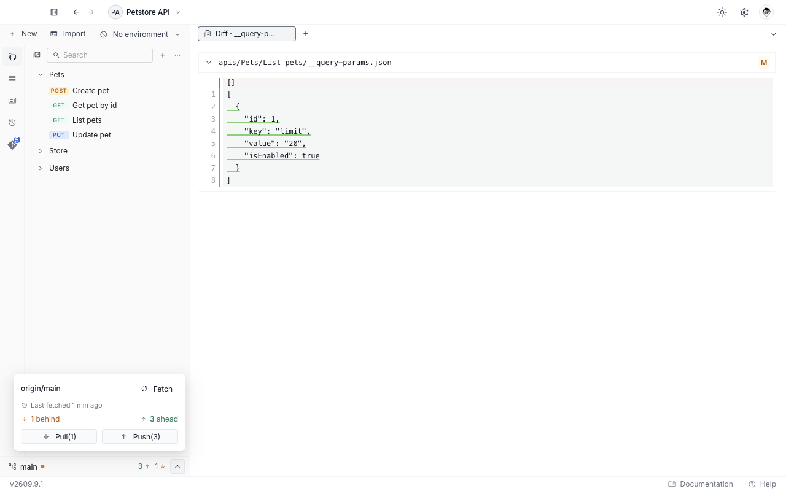Screen dimensions: 786x491
Task: Click the main branch name
Action: [29, 467]
